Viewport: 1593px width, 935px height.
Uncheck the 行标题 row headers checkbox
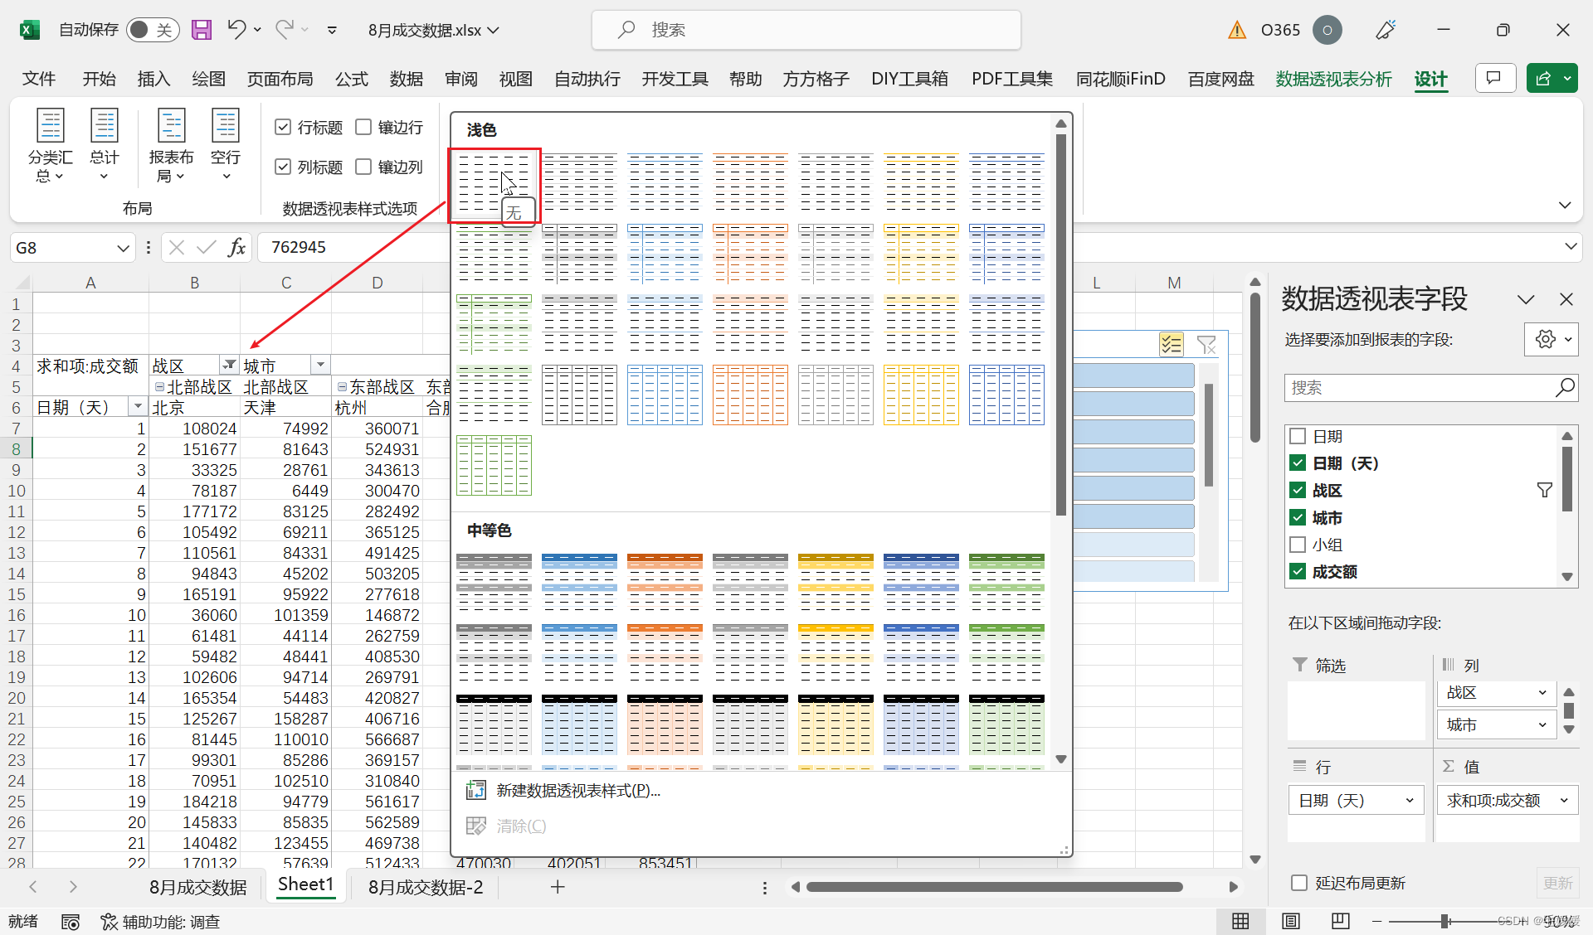283,127
